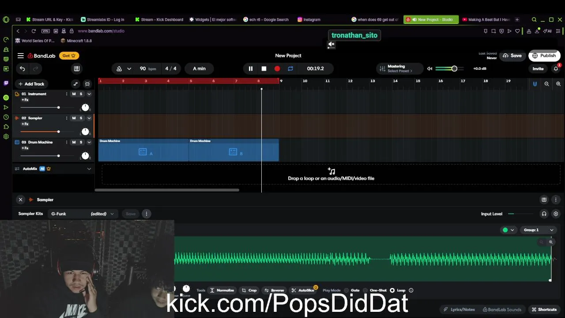Open the green pad color dropdown
Image resolution: width=565 pixels, height=318 pixels.
508,230
